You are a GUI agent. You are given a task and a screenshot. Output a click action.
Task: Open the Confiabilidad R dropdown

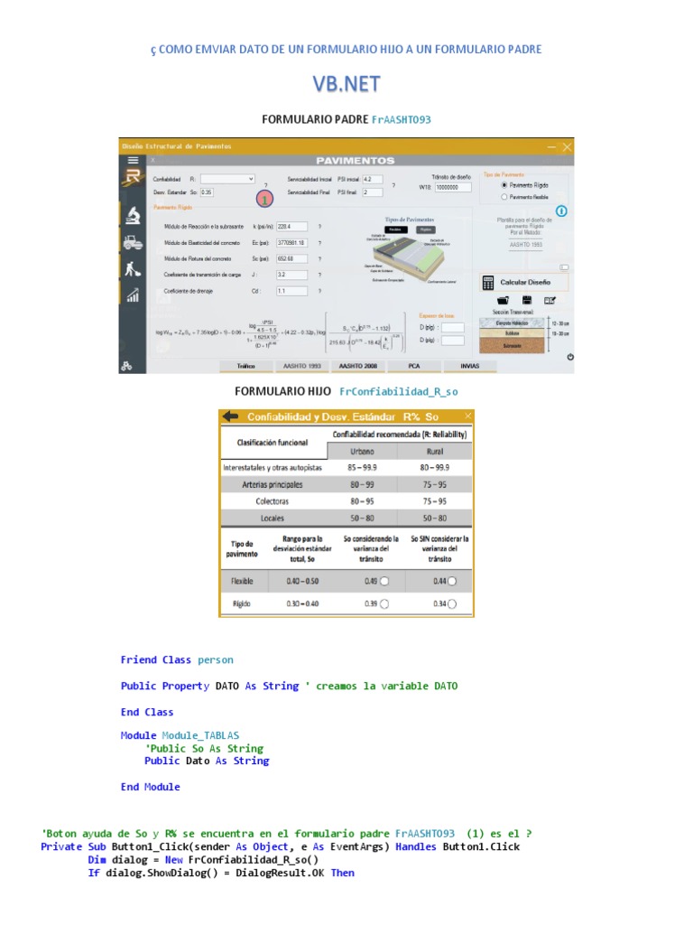pyautogui.click(x=227, y=179)
